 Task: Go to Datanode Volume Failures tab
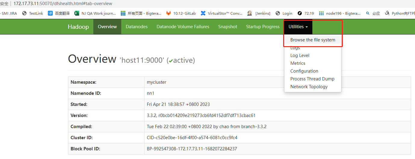click(183, 27)
